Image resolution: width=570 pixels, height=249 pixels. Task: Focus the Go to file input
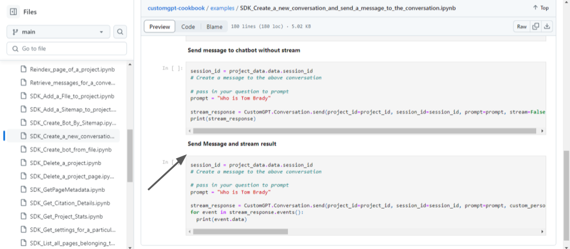click(67, 48)
